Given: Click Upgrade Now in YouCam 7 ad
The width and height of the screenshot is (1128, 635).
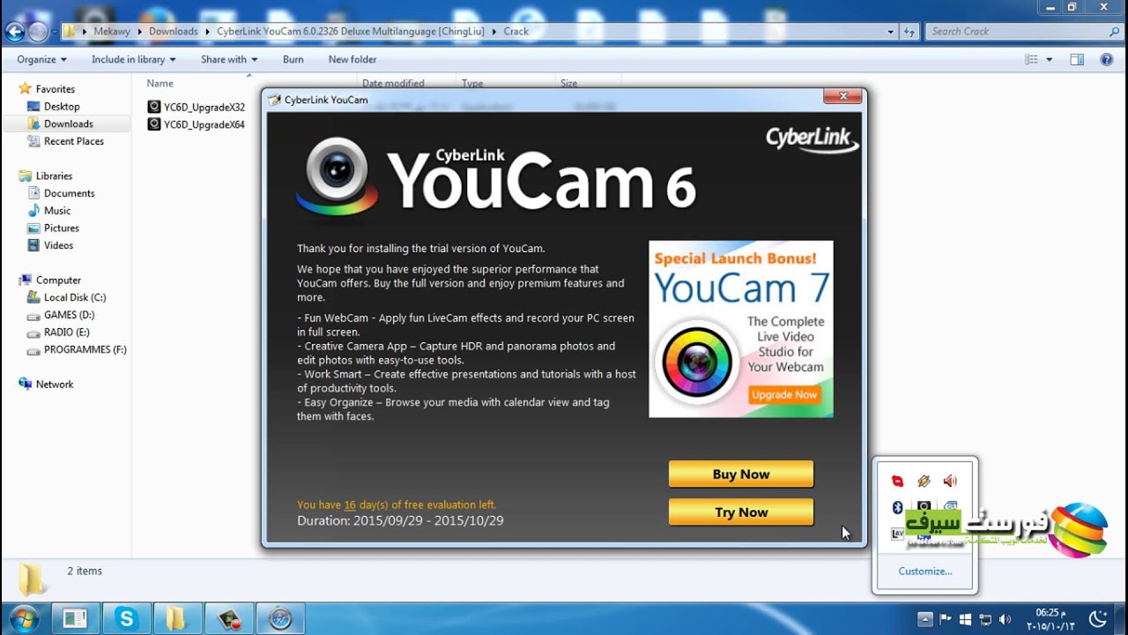Looking at the screenshot, I should [x=784, y=394].
